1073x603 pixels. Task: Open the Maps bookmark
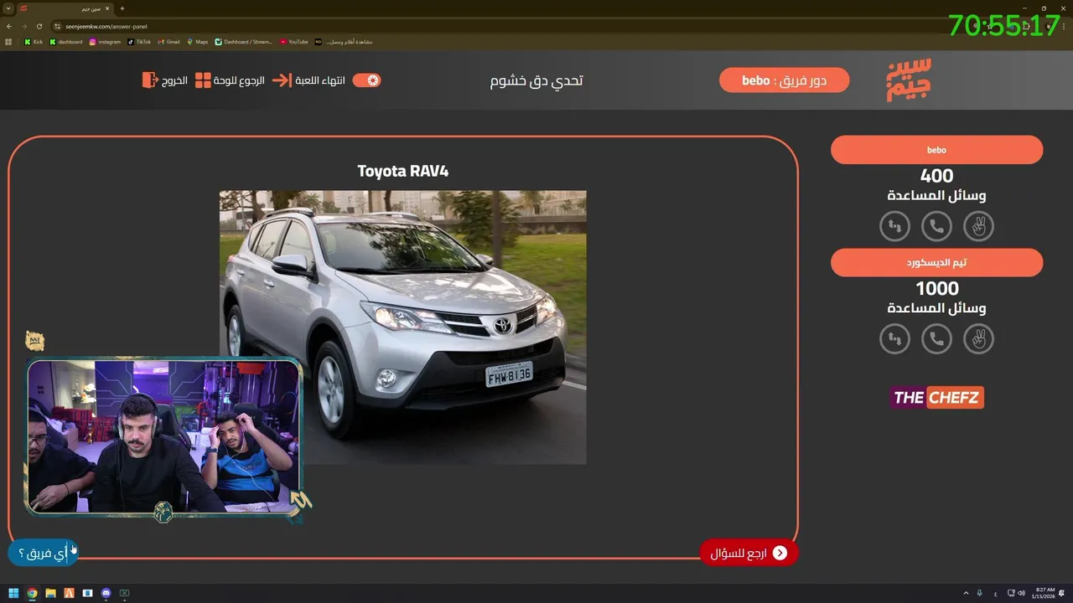pos(198,41)
